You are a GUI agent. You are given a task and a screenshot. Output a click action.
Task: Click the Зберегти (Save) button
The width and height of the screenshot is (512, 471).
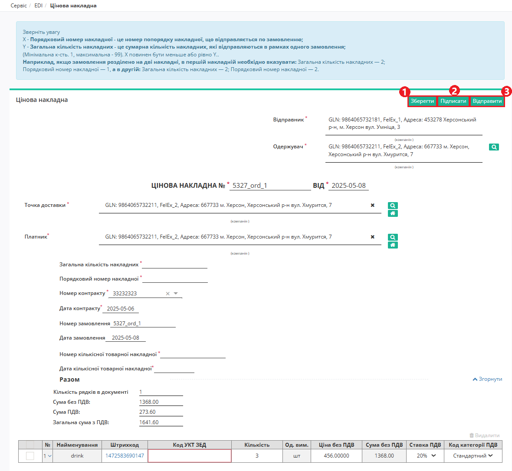coord(422,101)
